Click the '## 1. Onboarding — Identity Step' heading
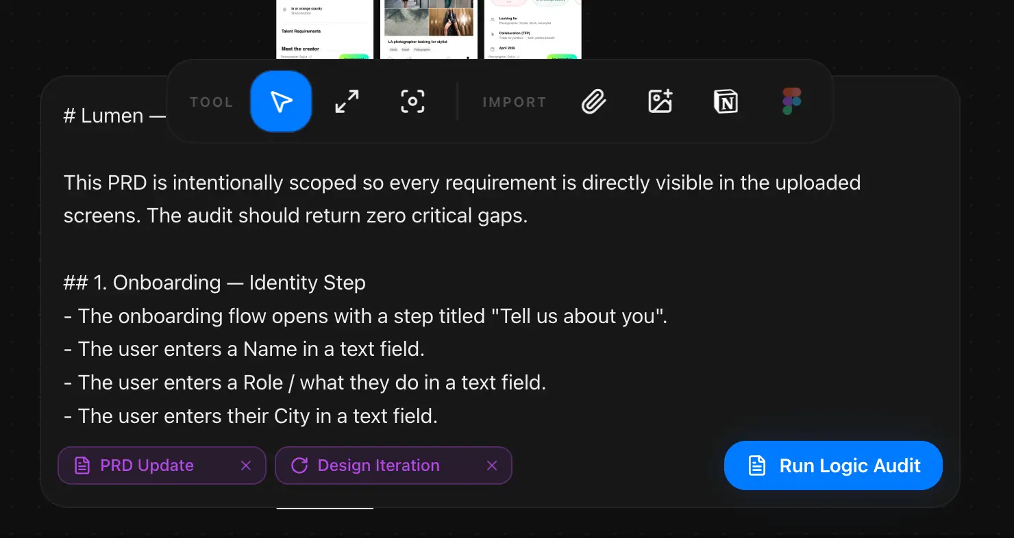This screenshot has height=538, width=1014. (214, 283)
